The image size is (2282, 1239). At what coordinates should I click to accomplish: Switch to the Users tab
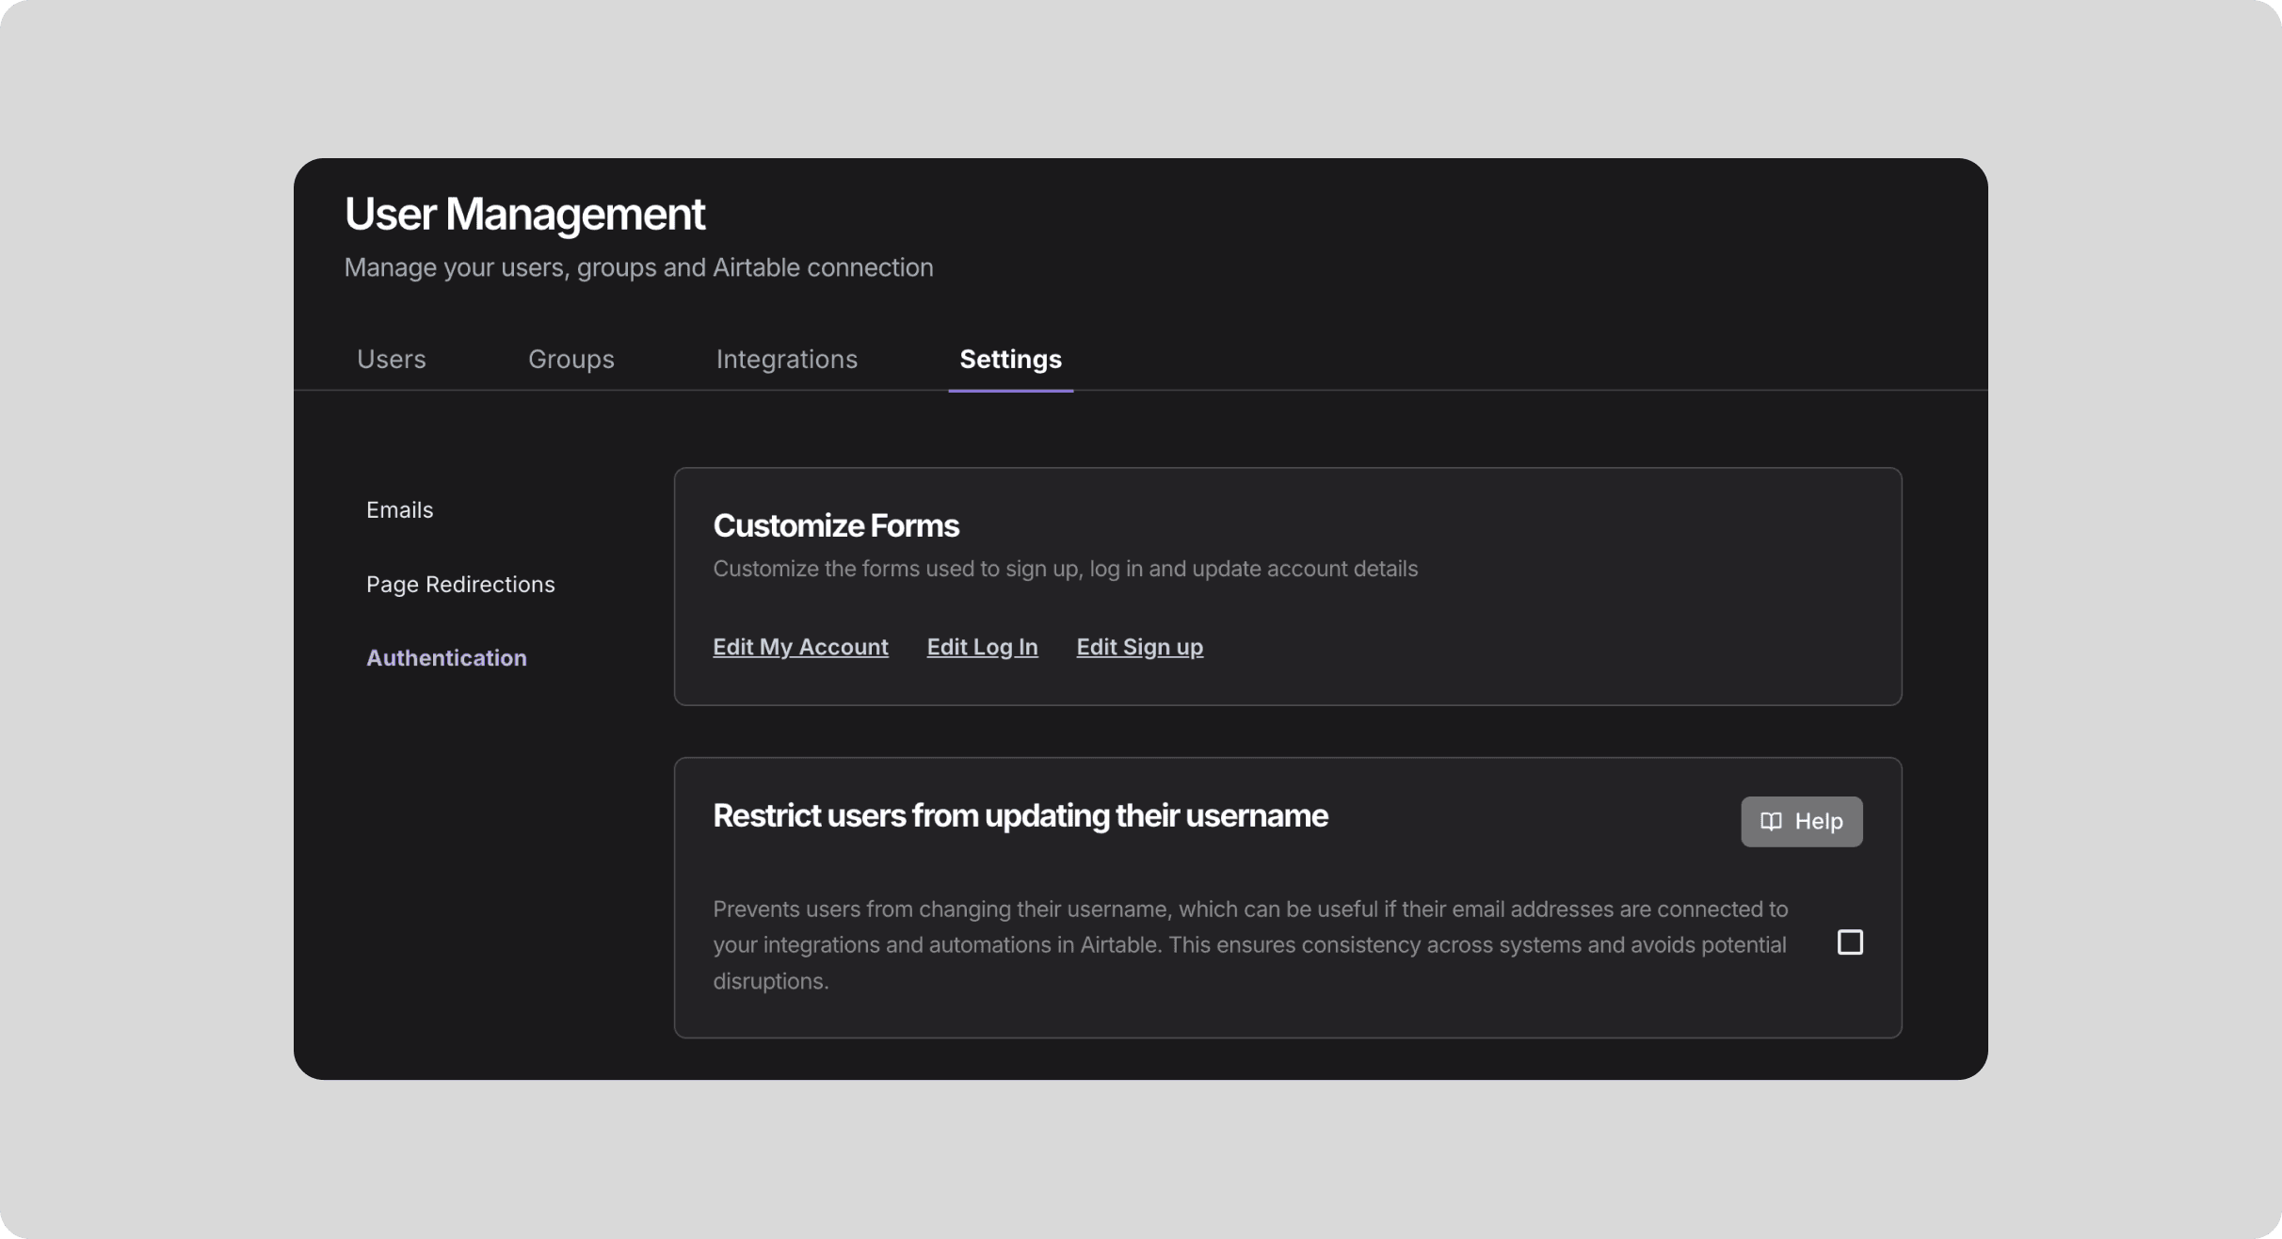tap(392, 359)
